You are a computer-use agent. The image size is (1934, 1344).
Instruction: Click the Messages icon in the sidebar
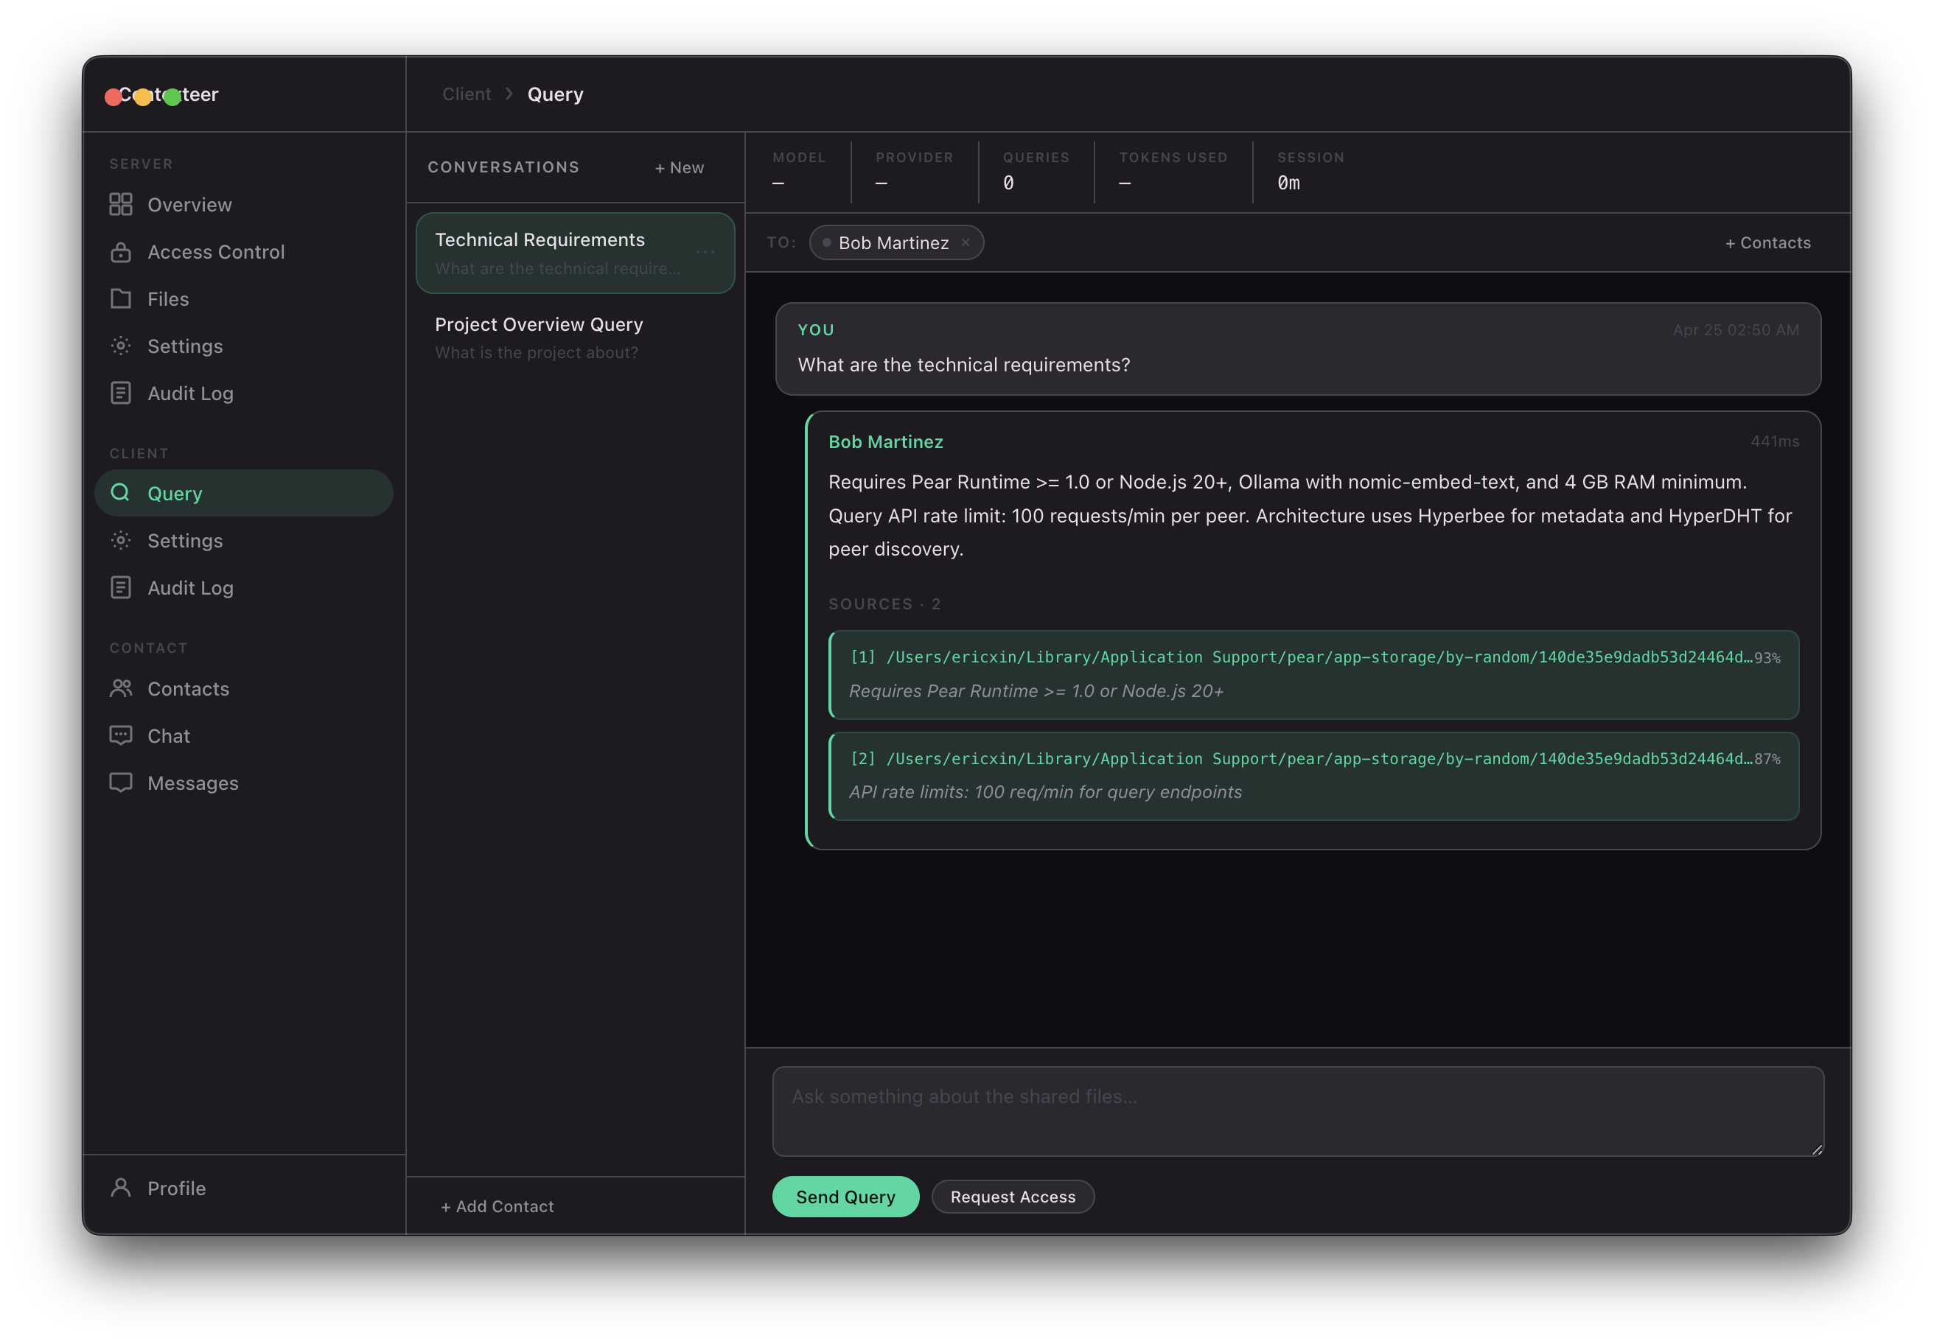point(120,783)
